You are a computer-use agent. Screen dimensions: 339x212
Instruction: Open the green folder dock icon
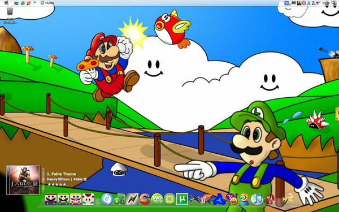point(120,199)
